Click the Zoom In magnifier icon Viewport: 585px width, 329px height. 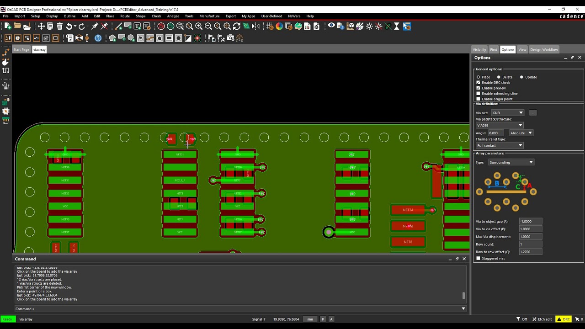click(x=199, y=27)
